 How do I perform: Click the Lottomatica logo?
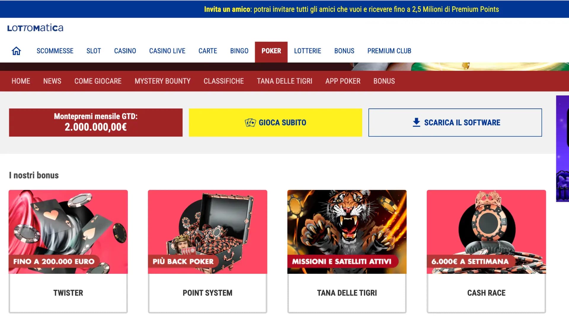click(x=35, y=28)
